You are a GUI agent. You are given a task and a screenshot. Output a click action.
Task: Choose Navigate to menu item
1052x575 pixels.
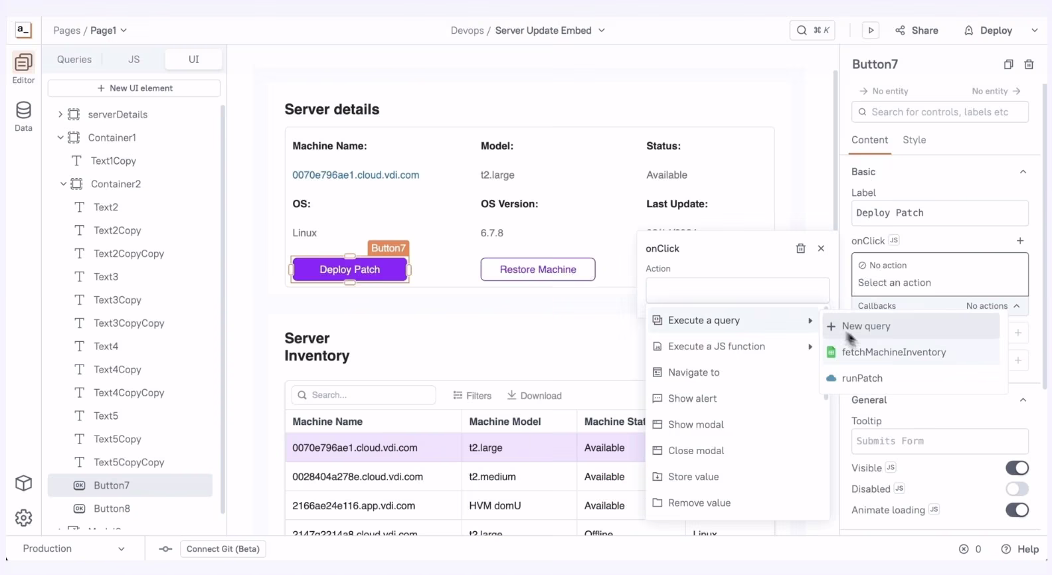click(x=733, y=372)
